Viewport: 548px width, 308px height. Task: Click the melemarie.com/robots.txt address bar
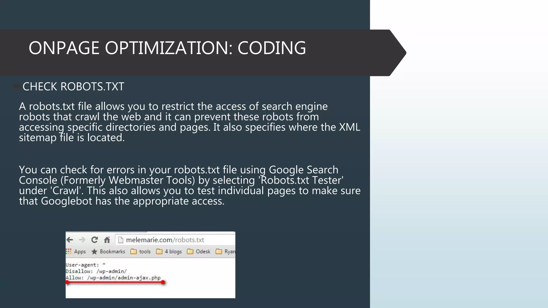pos(175,240)
